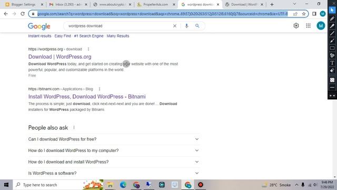Screen dimensions: 337x190
Task: Click the Many Results link
Action: pos(118,36)
